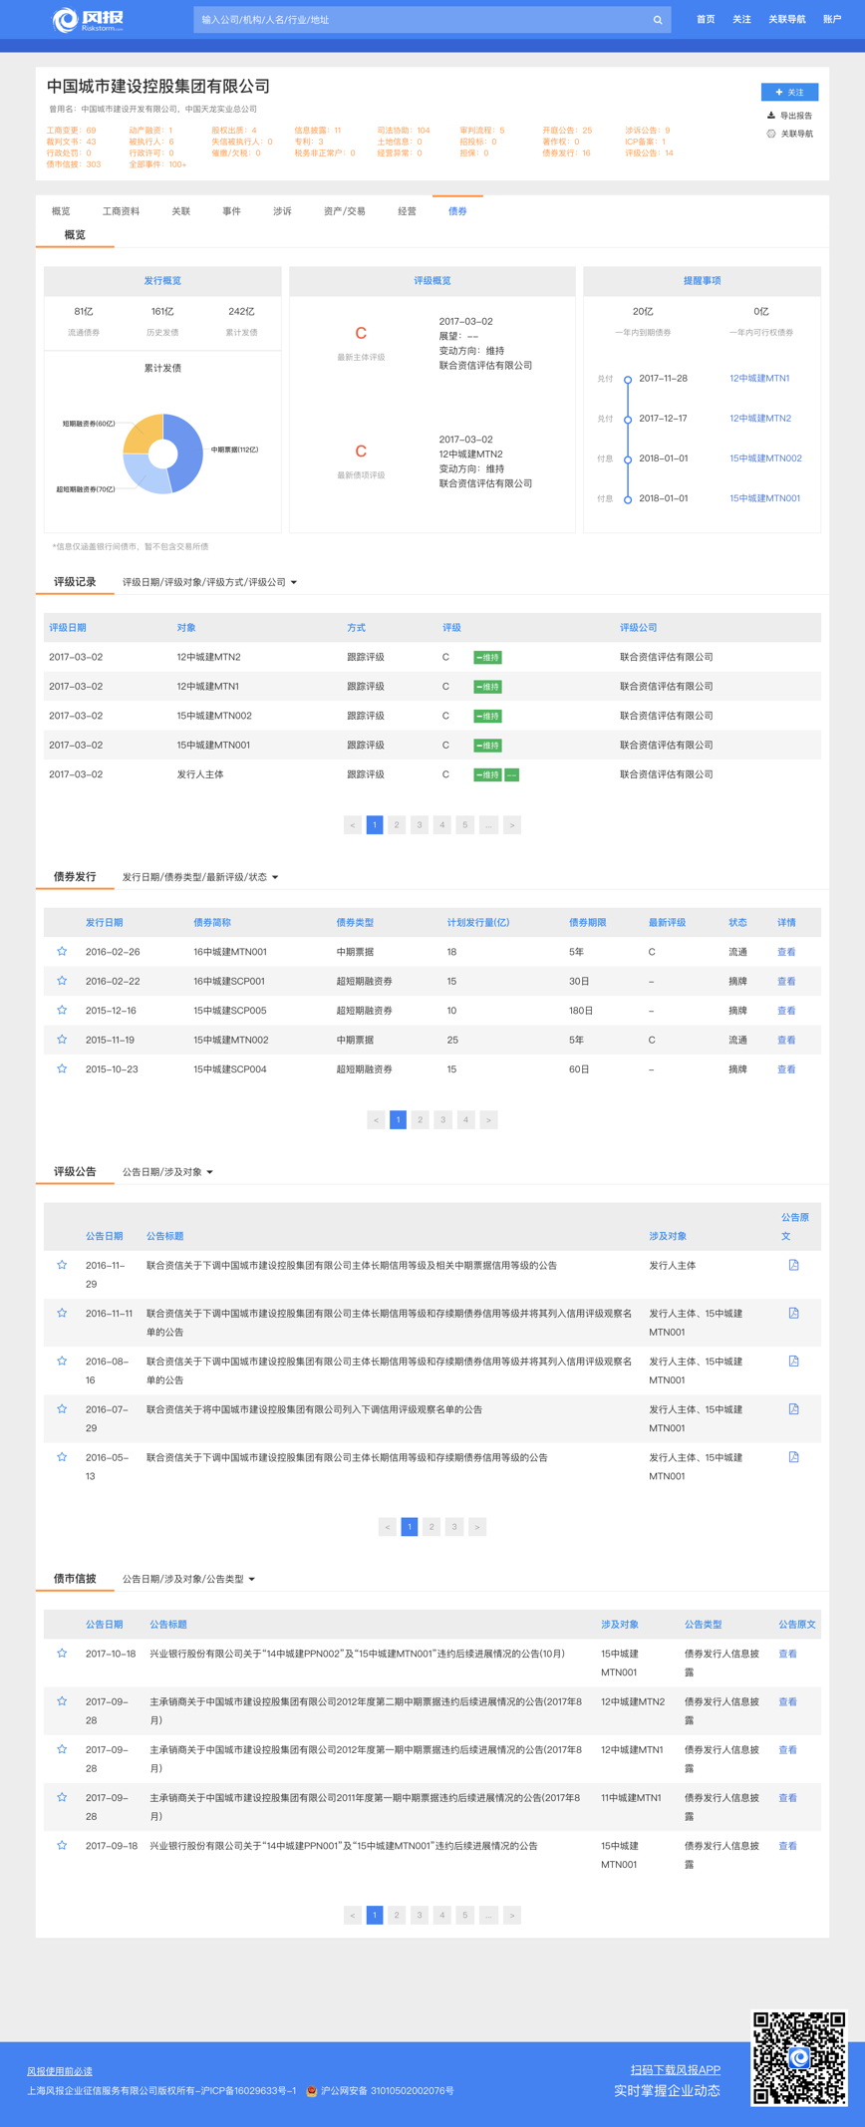Focus the company search input field
Screen dimensions: 865x2127
(x=423, y=20)
